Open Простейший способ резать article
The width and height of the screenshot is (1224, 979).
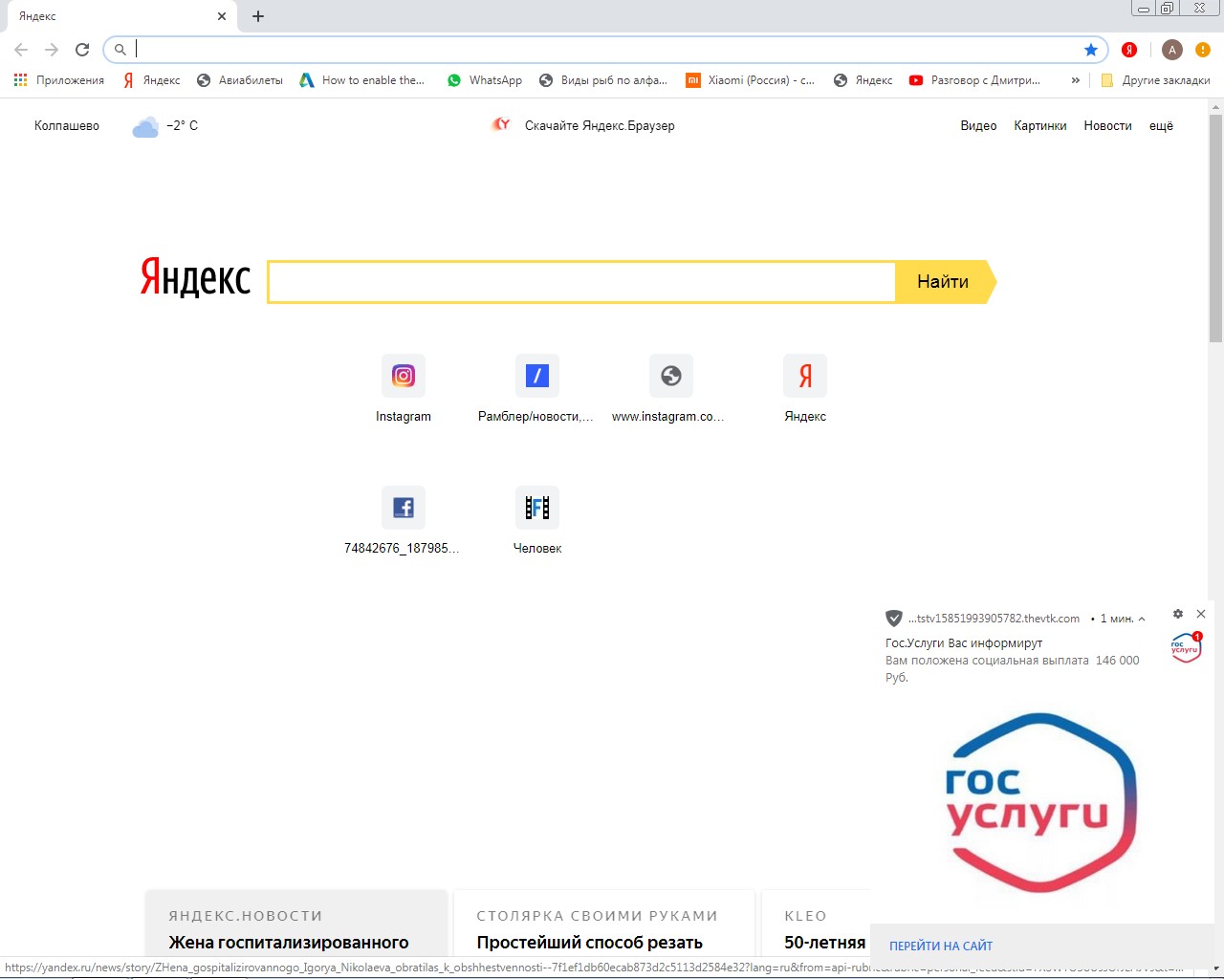click(590, 943)
